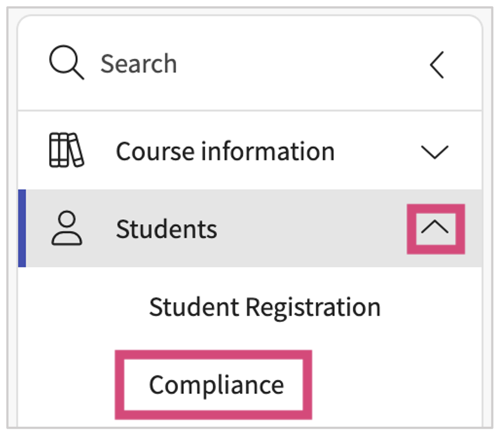Click the highlighted Students row background

[x=308, y=228]
